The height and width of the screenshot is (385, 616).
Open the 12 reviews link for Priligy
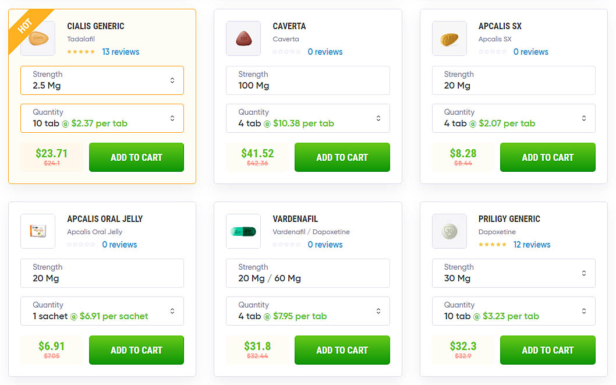(x=532, y=245)
